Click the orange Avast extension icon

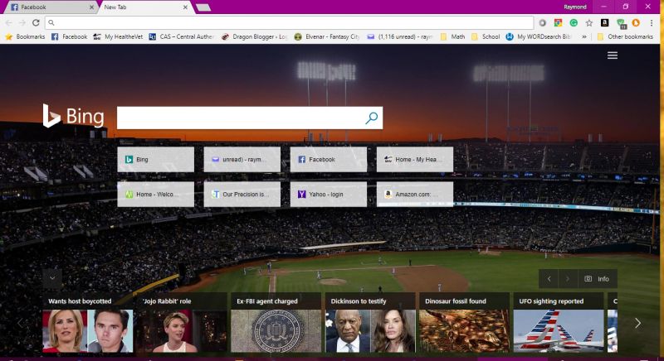point(636,23)
